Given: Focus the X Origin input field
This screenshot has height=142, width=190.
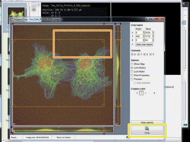Looking at the screenshot, I should click(x=139, y=33).
